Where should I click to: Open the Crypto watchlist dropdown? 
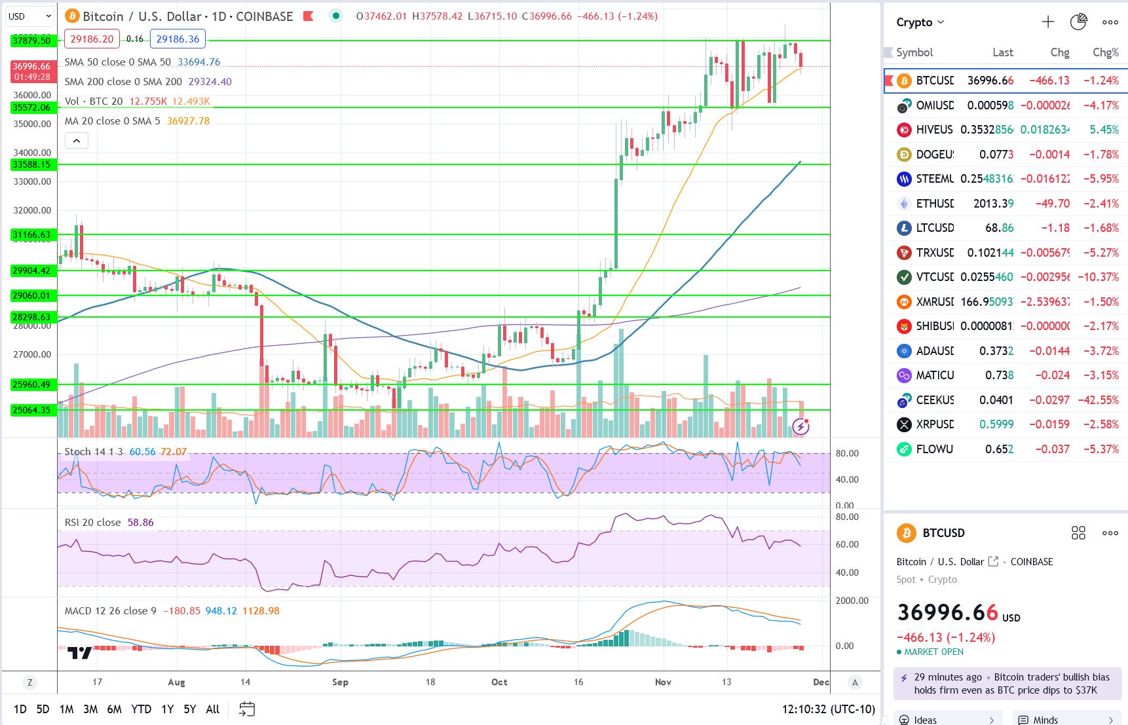[x=920, y=22]
